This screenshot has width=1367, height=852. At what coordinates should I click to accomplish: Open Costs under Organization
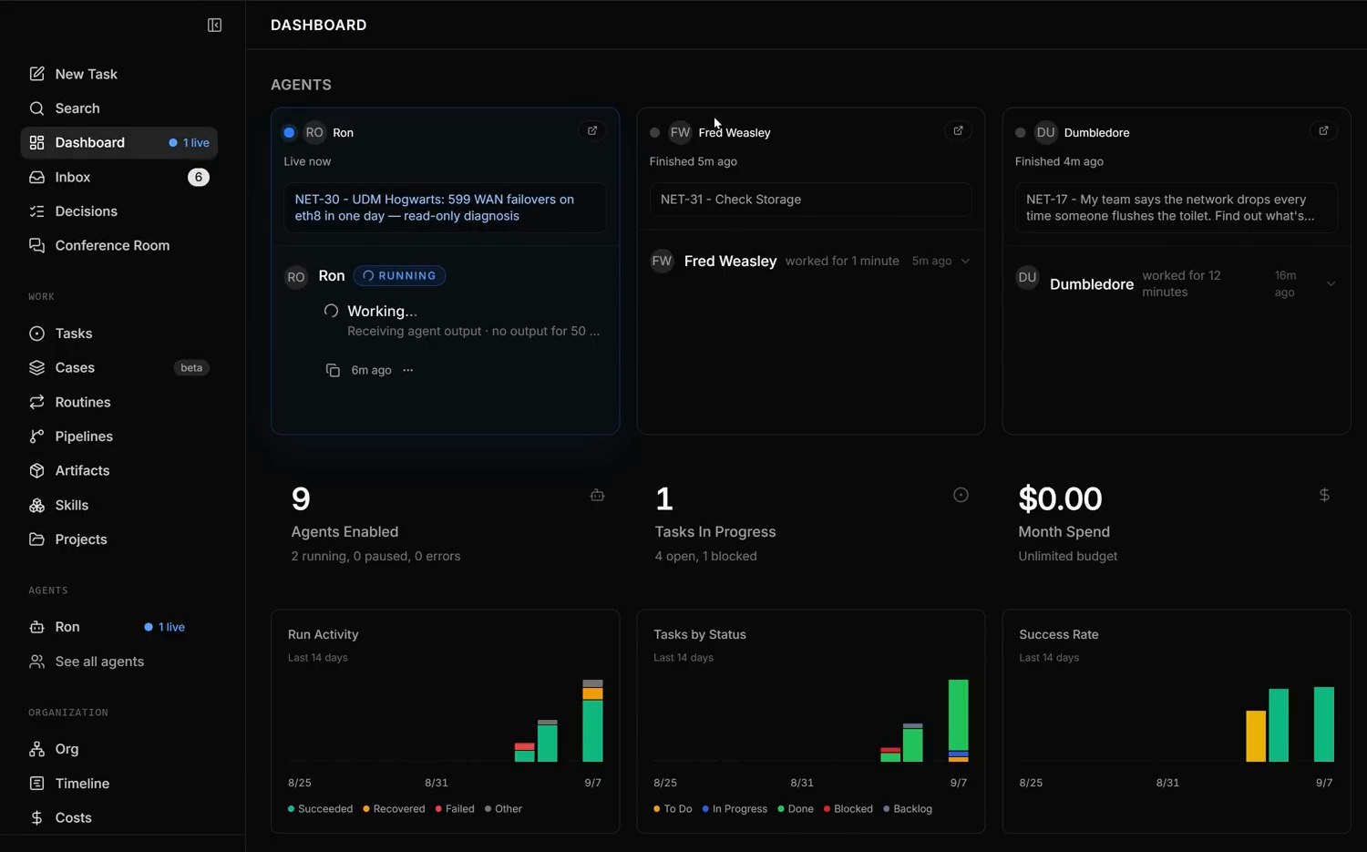(x=118, y=817)
